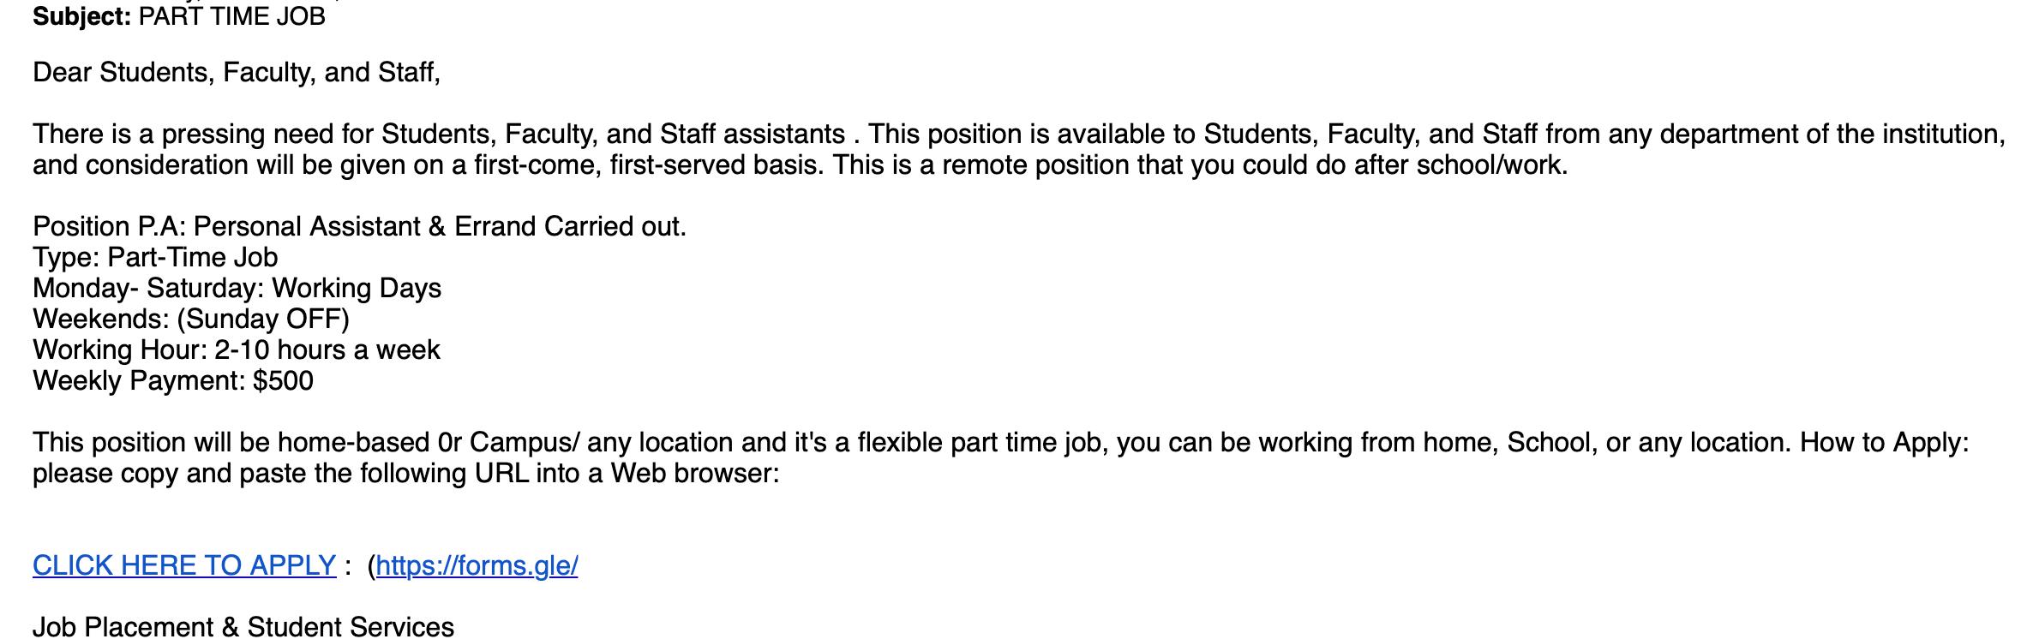Click the 'first-come, first-served basis' text
Image resolution: width=2033 pixels, height=639 pixels.
click(648, 165)
